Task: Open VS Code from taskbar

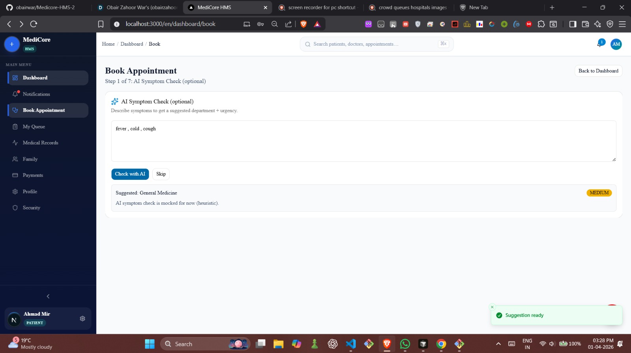Action: click(351, 344)
